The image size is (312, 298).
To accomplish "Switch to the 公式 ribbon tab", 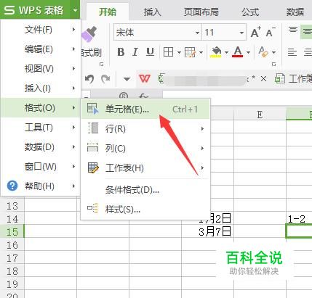I will pos(250,12).
